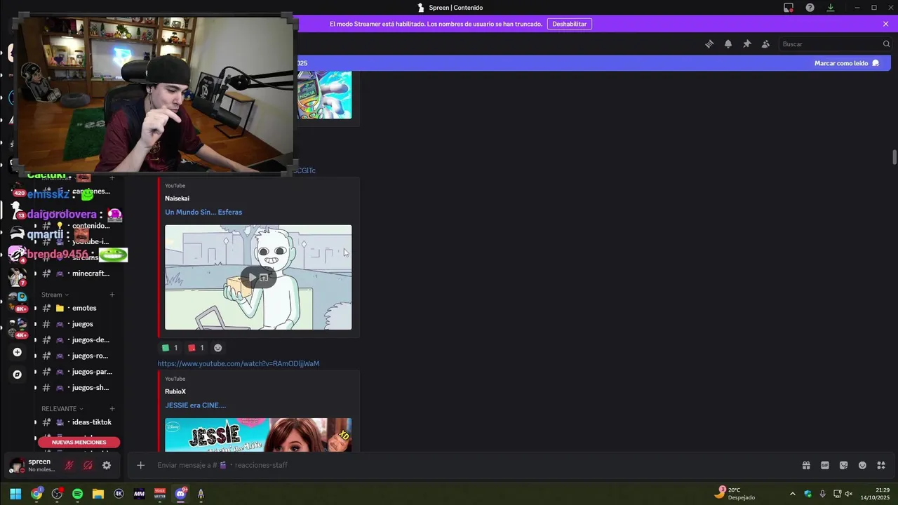Toggle the red square reaction

point(196,348)
